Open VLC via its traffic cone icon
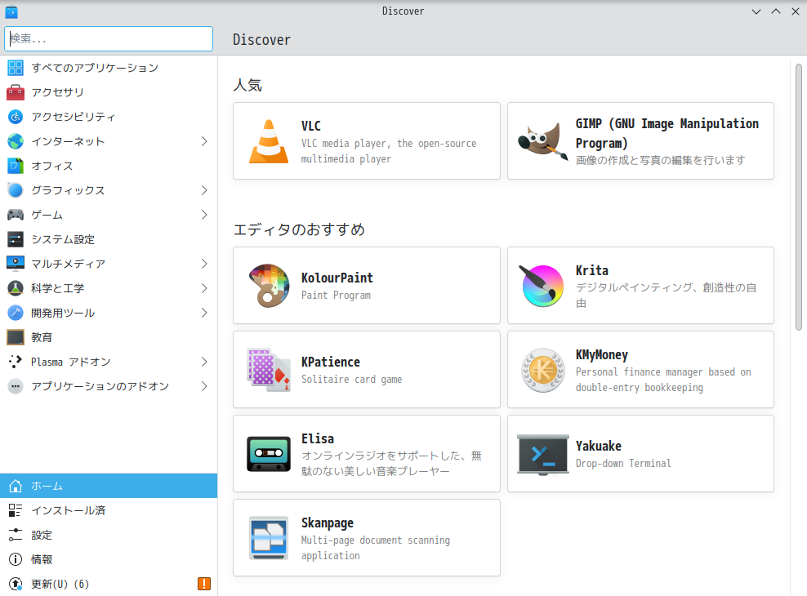Screen dimensions: 807x596 [268, 140]
